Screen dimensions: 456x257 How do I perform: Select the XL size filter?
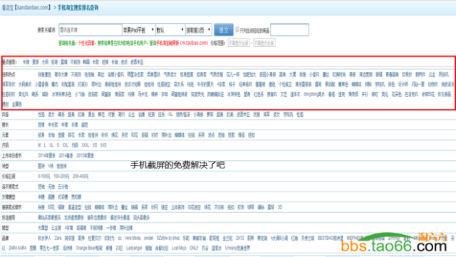(51, 145)
